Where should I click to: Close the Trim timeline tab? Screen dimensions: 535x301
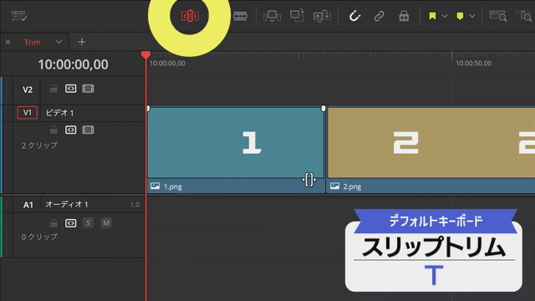(x=8, y=42)
